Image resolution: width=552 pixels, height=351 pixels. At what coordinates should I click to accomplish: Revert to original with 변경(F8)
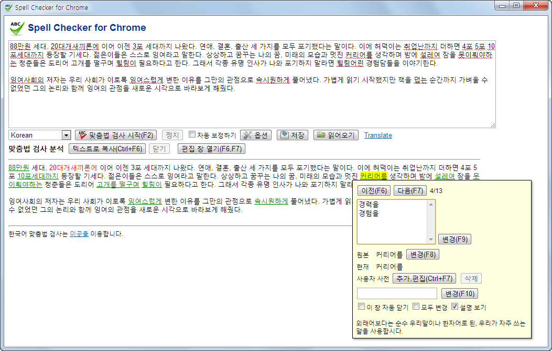(x=423, y=254)
